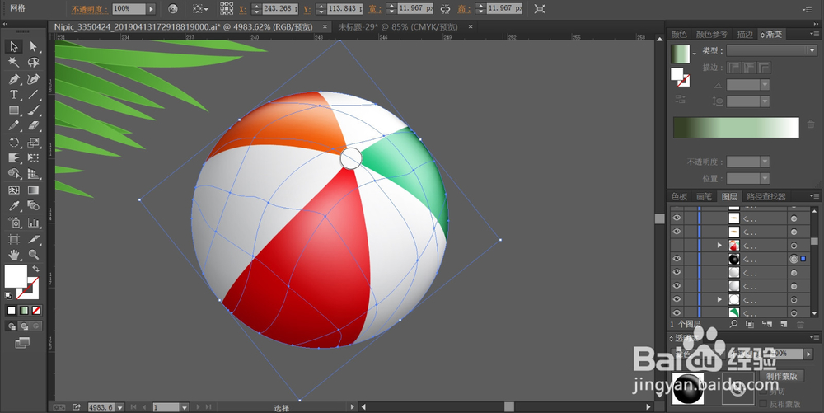Select the Paintbrush tool
The height and width of the screenshot is (413, 824).
pyautogui.click(x=34, y=110)
